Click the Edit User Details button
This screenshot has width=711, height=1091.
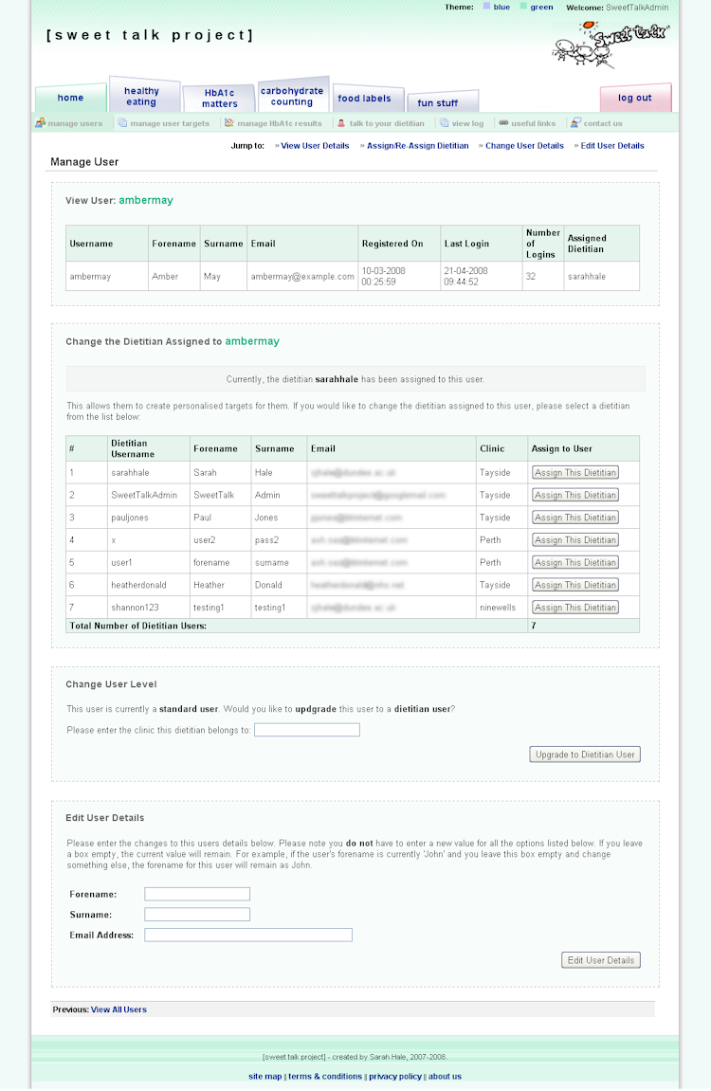pyautogui.click(x=601, y=960)
